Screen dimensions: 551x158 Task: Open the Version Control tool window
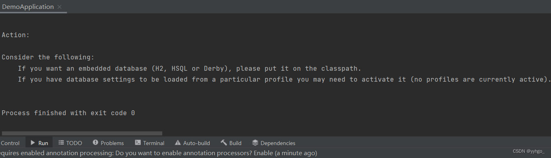pyautogui.click(x=10, y=143)
